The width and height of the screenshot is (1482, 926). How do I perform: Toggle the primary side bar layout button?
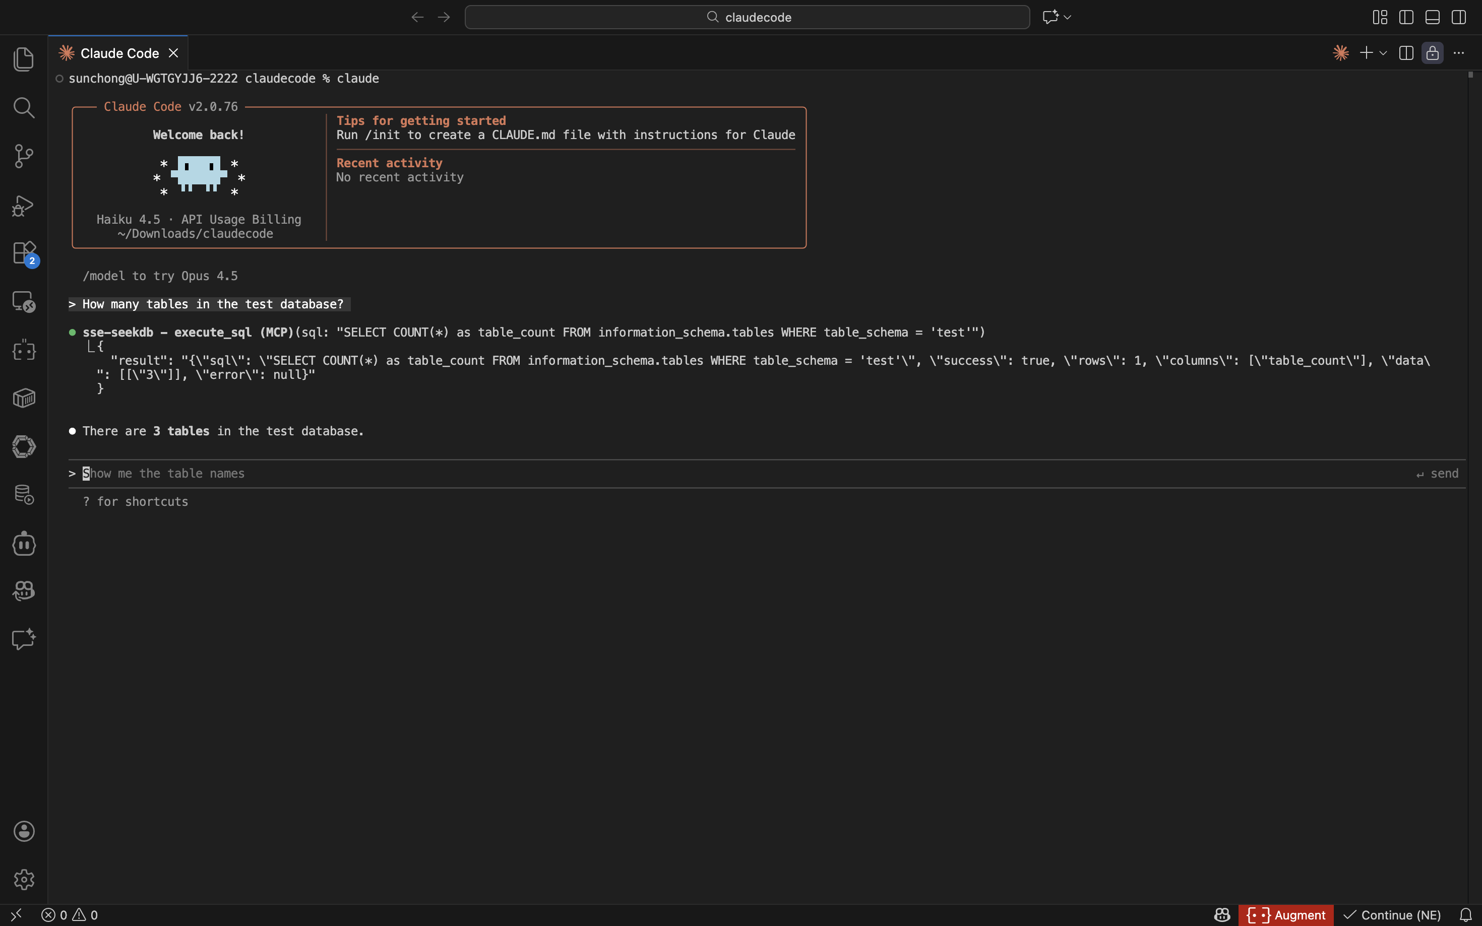[x=1406, y=17]
